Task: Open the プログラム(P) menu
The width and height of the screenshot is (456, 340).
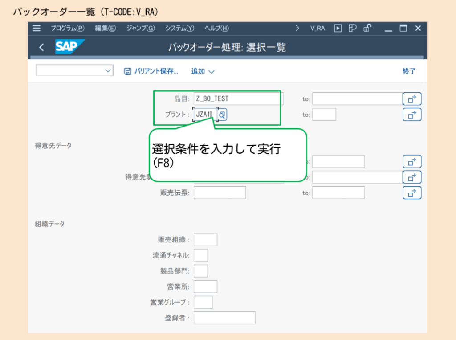Action: point(68,28)
